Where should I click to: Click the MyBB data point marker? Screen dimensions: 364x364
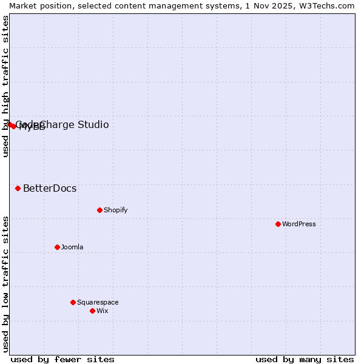tap(13, 126)
